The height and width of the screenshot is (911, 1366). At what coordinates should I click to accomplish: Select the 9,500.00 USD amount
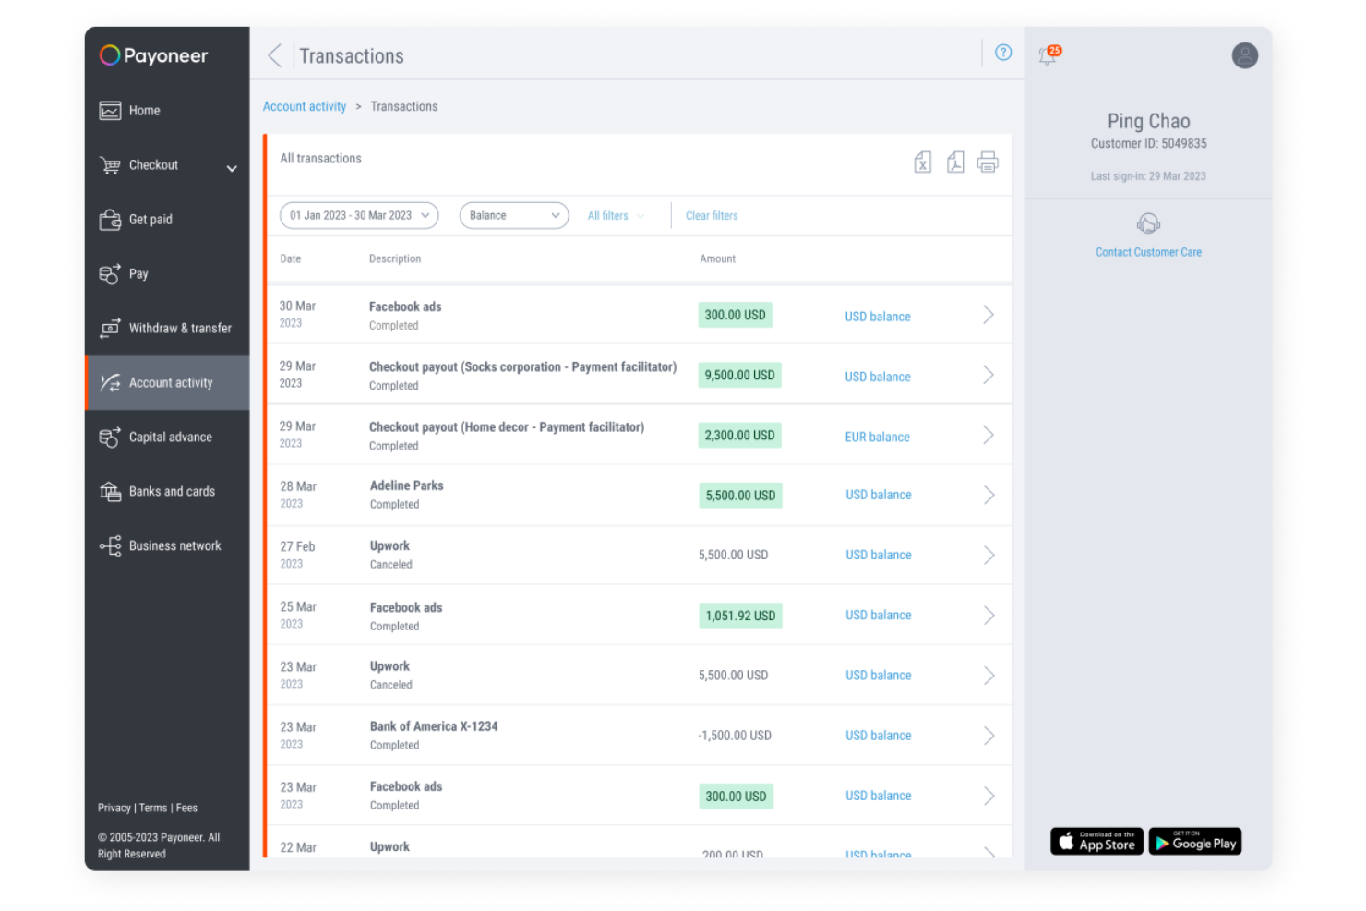(739, 376)
